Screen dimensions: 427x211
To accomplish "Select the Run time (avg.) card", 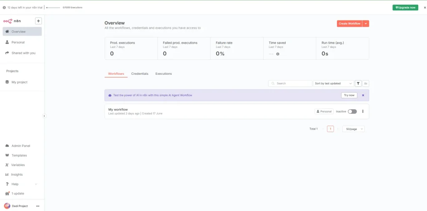I will (343, 48).
